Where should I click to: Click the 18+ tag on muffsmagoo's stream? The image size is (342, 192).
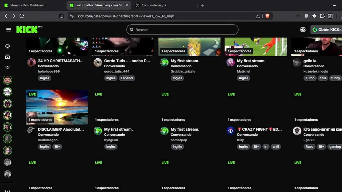[57, 147]
